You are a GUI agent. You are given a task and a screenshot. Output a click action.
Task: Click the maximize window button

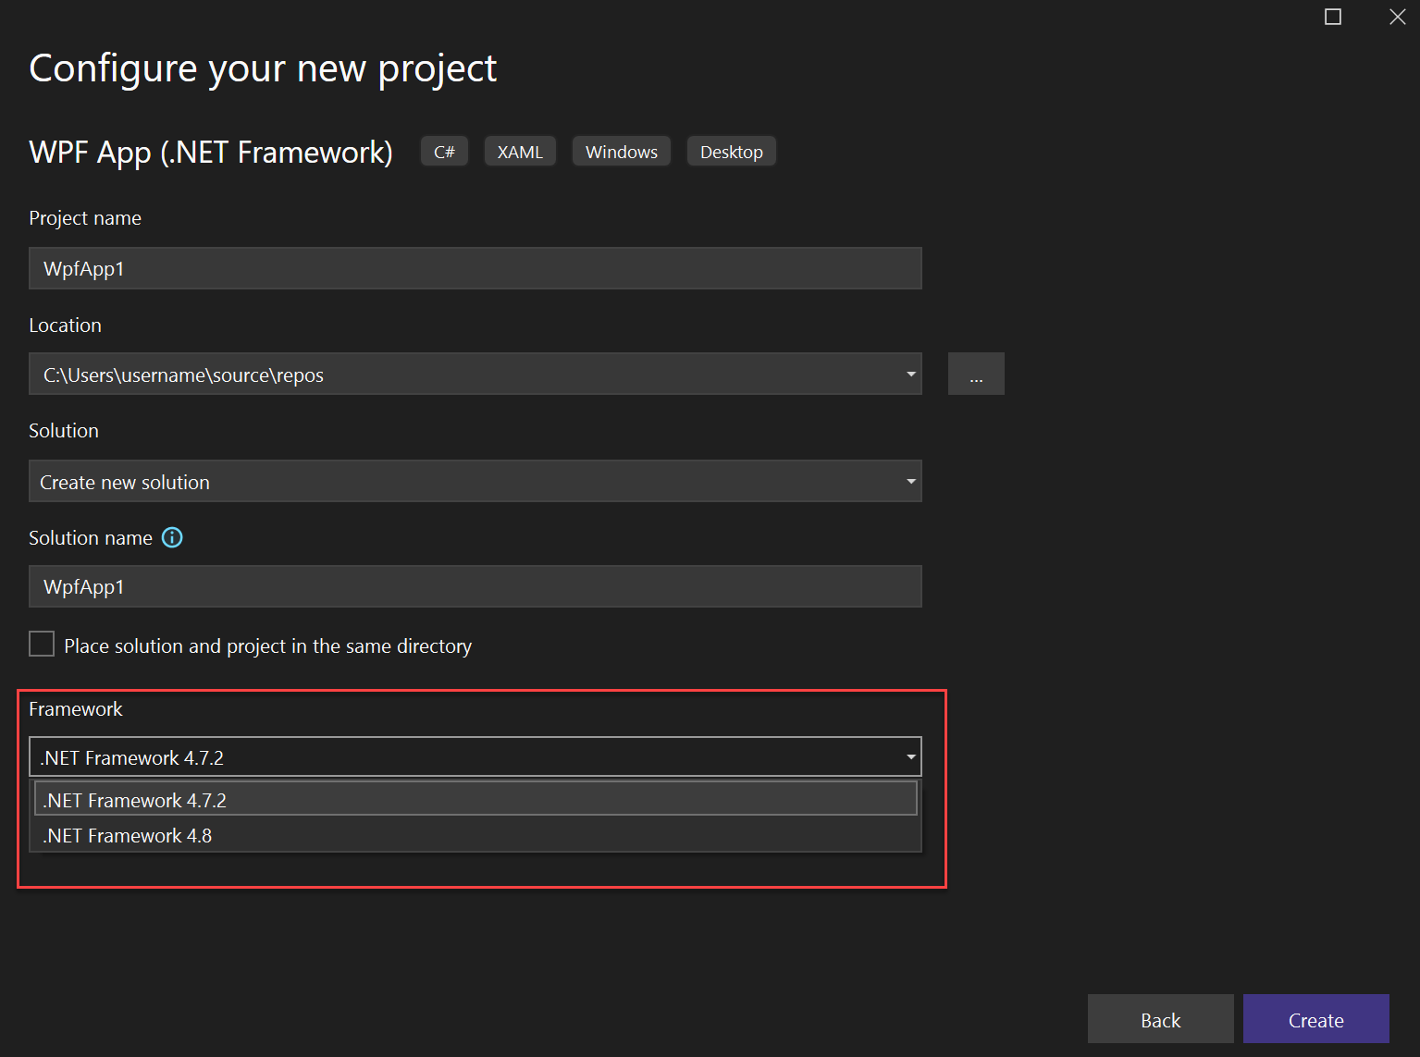pos(1332,17)
